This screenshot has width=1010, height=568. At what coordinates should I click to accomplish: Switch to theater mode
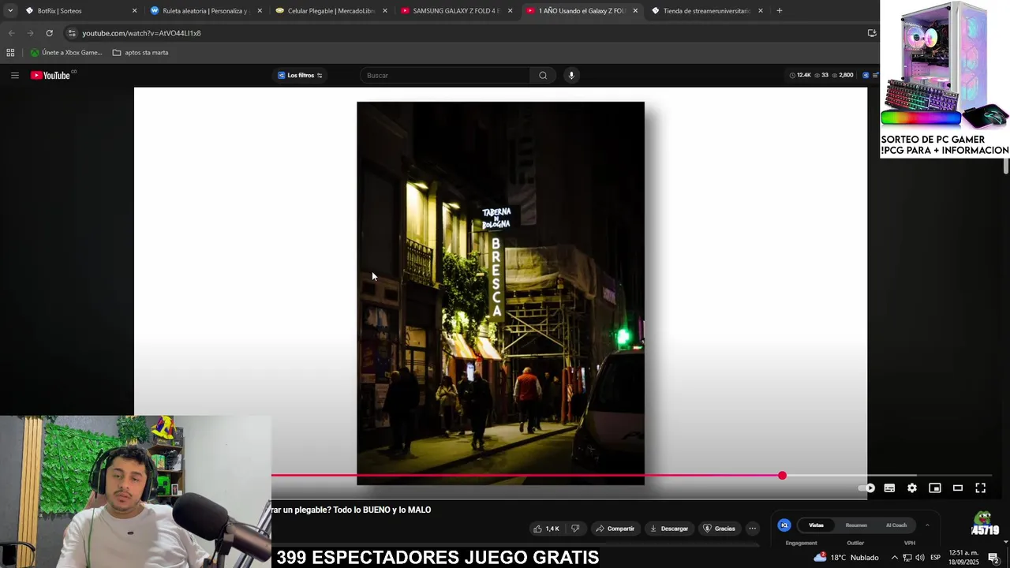[958, 488]
